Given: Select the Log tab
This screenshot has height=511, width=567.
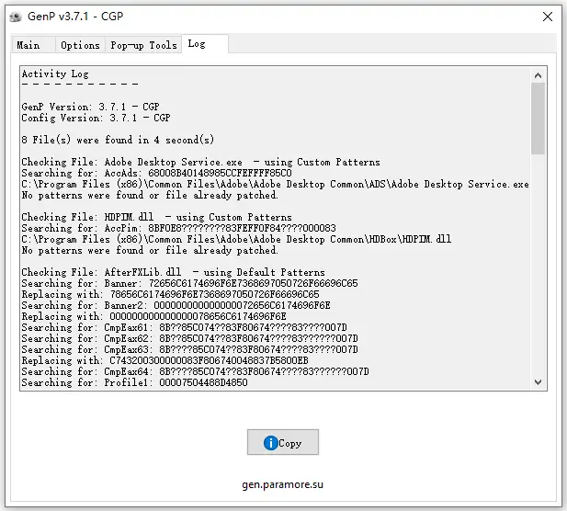Looking at the screenshot, I should pos(205,44).
